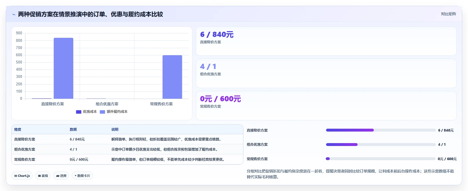Click the 维度 column header
The image size is (468, 191).
point(18,130)
